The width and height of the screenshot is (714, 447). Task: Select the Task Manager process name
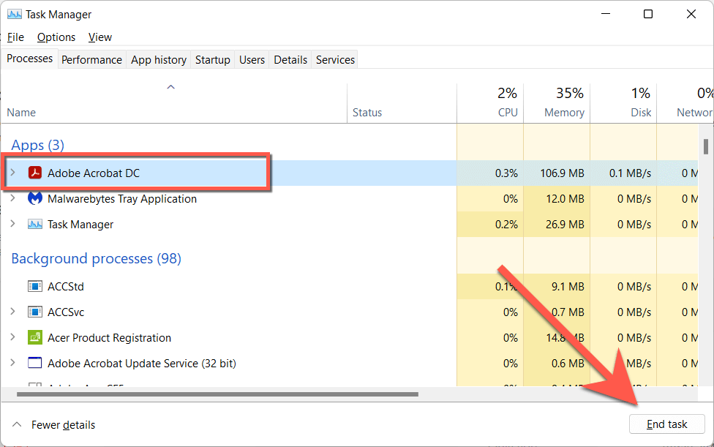80,225
